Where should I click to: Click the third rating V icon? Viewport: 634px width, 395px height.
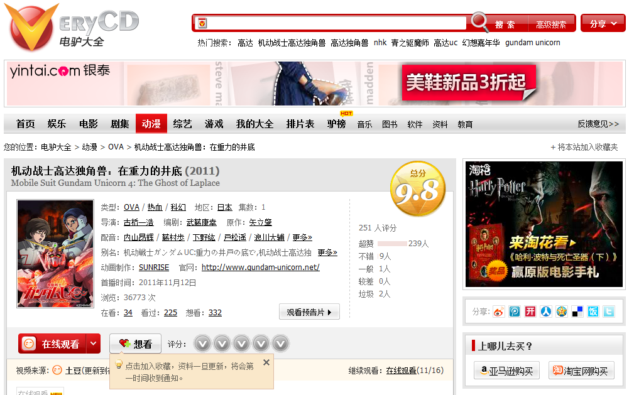(x=241, y=344)
